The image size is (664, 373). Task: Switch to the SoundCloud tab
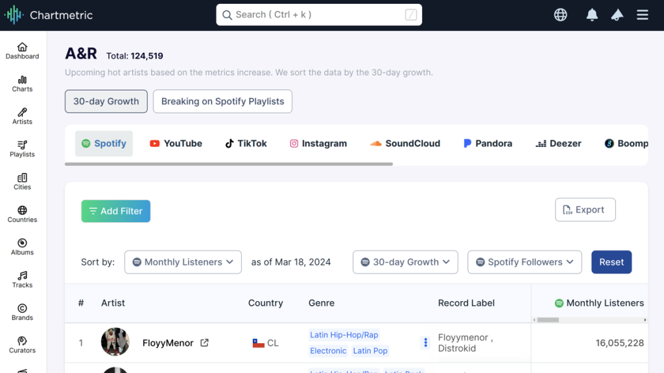point(405,143)
